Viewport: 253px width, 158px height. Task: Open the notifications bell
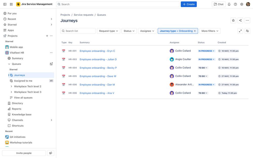click(229, 4)
